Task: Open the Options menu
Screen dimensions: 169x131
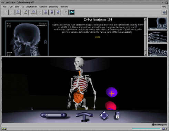Action: point(43,7)
